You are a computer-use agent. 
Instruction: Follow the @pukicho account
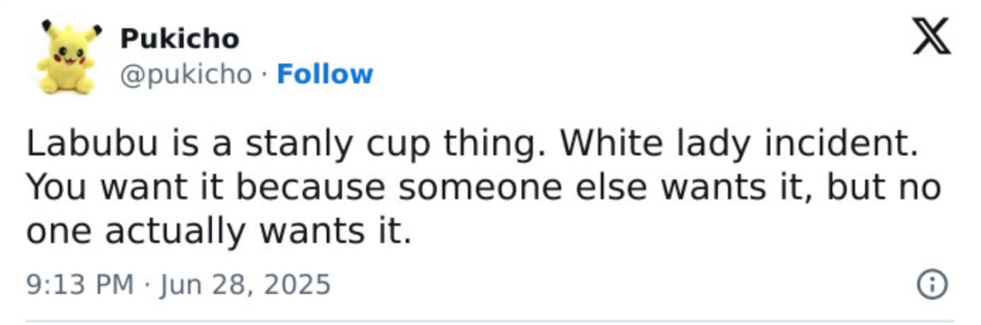[324, 74]
